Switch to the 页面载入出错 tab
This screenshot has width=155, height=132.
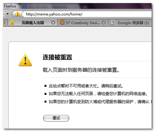pyautogui.click(x=32, y=23)
